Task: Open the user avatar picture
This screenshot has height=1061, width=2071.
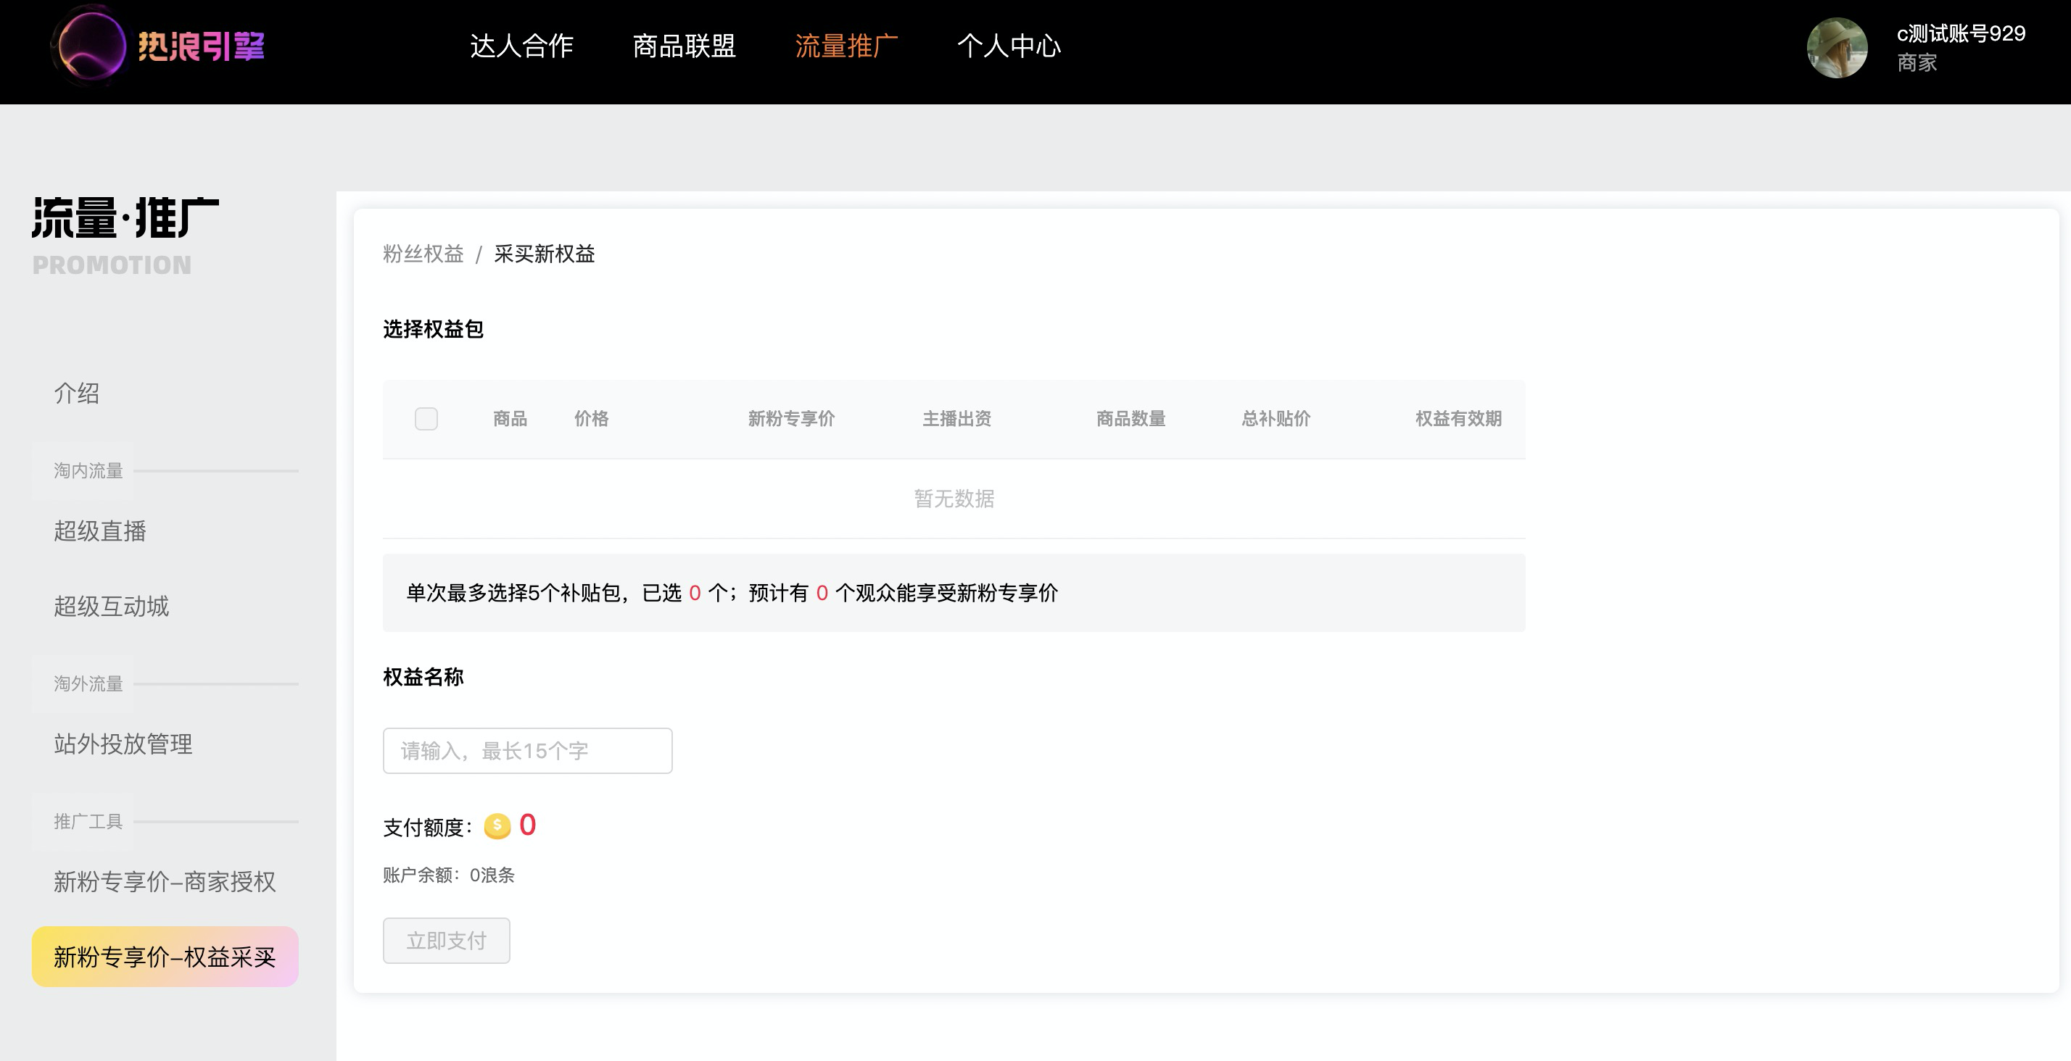Action: (x=1837, y=47)
